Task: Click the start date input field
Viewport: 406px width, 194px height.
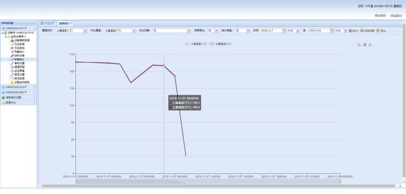Action: tap(271, 30)
